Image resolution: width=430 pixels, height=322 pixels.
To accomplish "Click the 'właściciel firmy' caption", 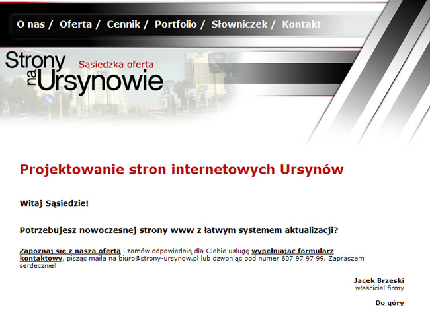I will coord(380,288).
